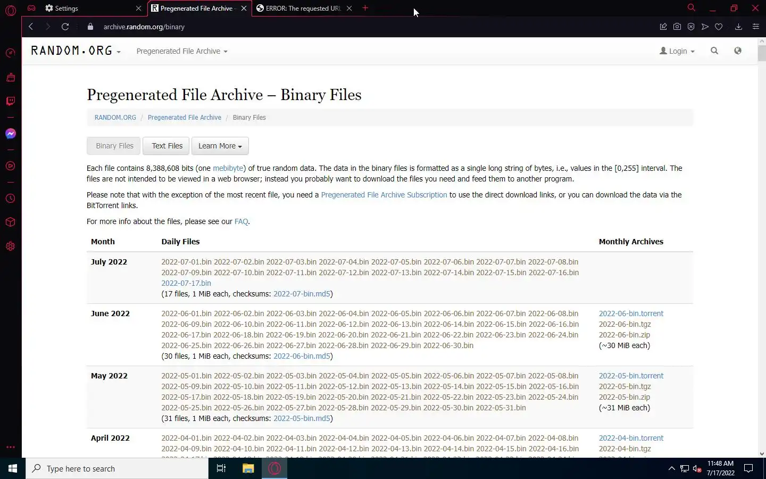Viewport: 766px width, 479px height.
Task: Follow the RANDOM.ORG breadcrumb link
Action: [115, 118]
